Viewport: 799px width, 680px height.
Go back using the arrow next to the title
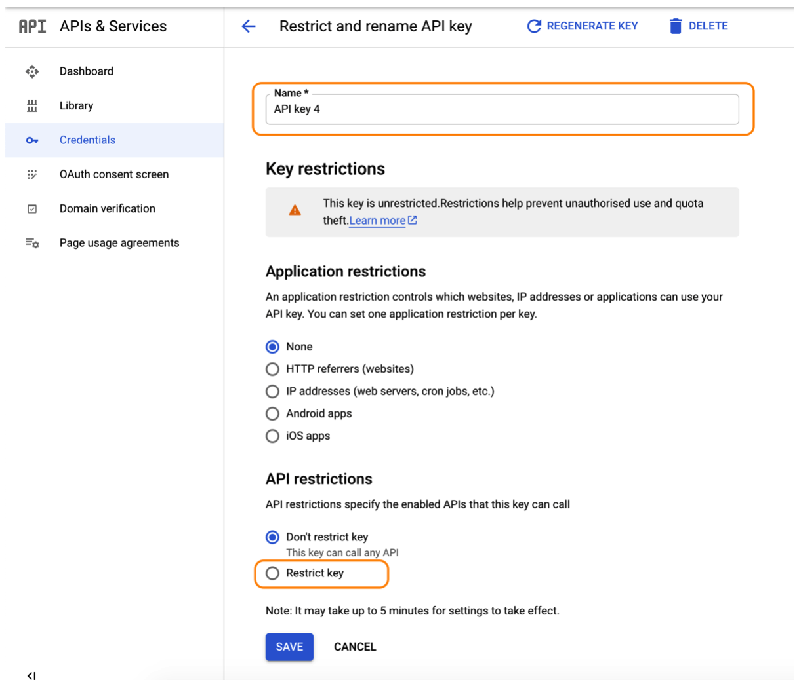(248, 26)
